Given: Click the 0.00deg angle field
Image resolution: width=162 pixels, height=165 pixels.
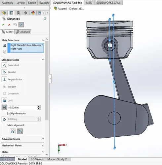Looking at the screenshot, I should coord(22,119).
